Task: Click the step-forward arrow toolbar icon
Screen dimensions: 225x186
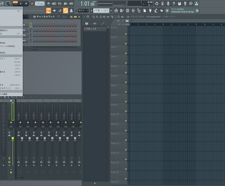Action: point(54,11)
